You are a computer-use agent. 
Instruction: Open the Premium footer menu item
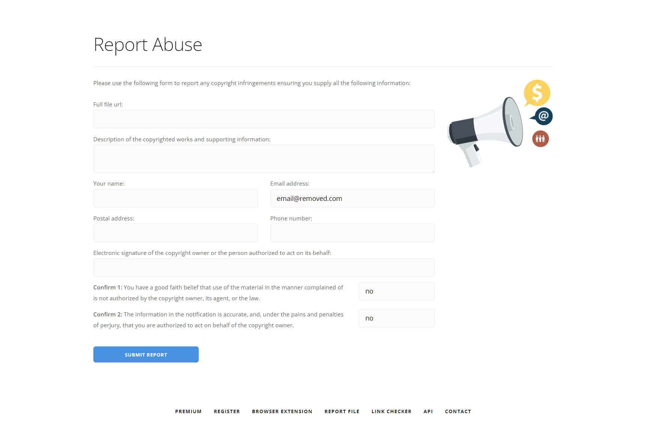point(188,411)
